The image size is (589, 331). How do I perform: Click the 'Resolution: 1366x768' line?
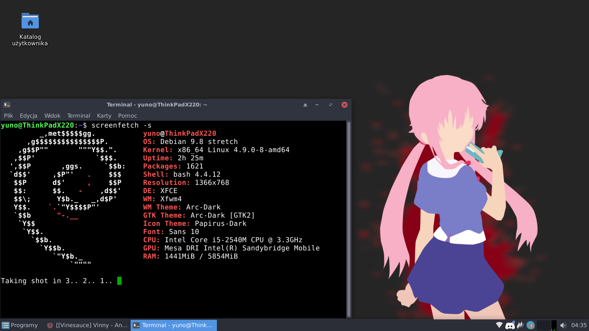(186, 183)
